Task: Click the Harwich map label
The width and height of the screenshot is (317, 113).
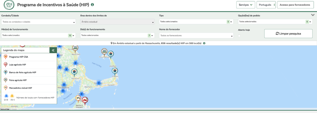Action: point(111,85)
